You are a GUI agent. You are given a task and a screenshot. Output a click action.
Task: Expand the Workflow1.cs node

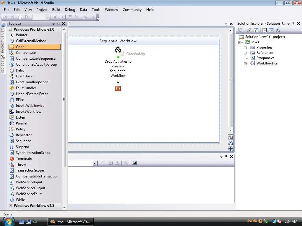point(245,64)
